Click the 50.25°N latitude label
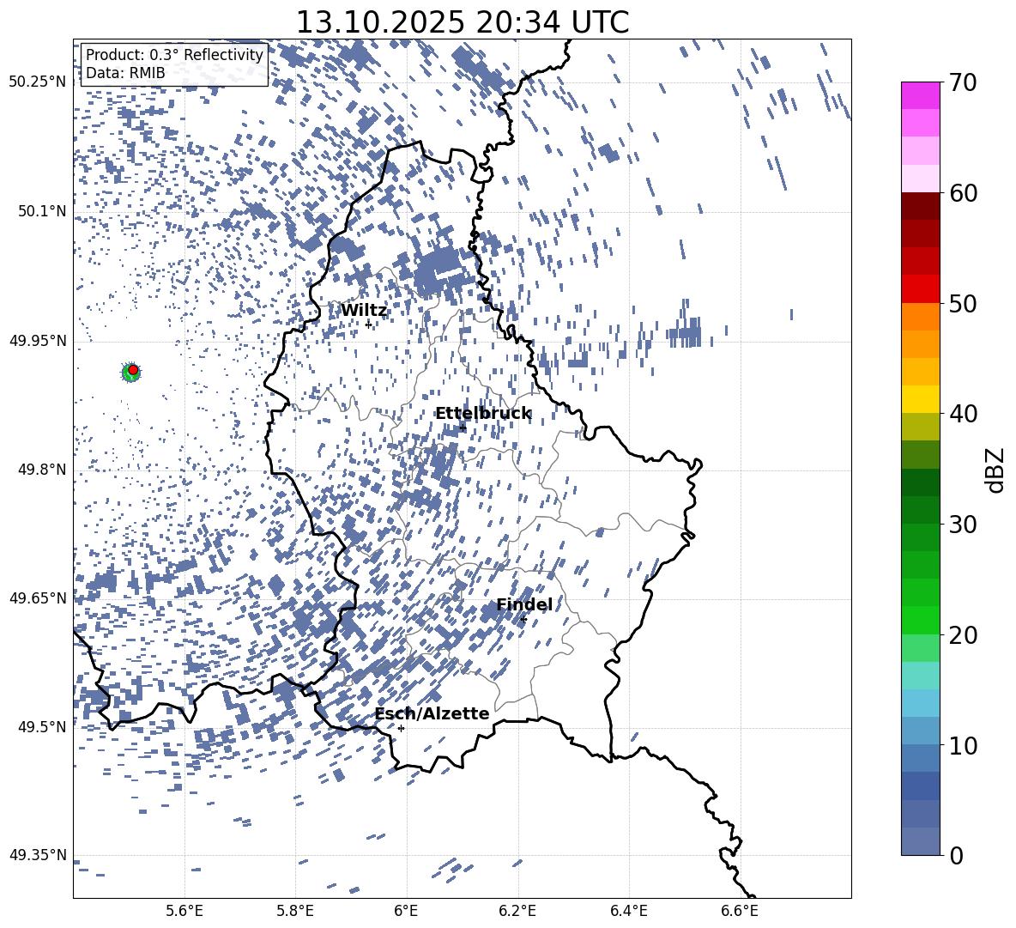Viewport: 1016px width, 928px height. pyautogui.click(x=38, y=82)
